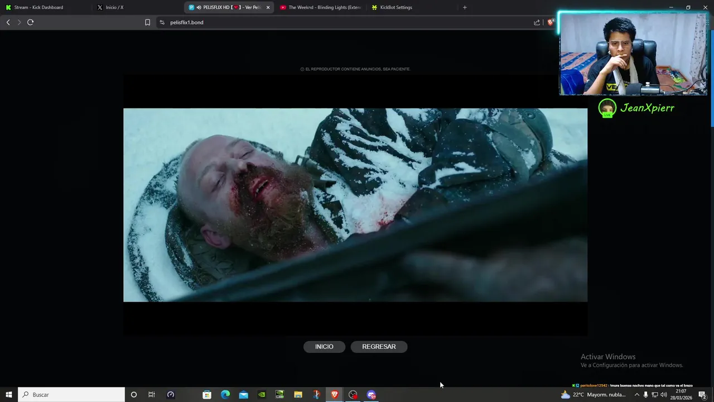This screenshot has width=714, height=402.
Task: Launch Microsoft Edge from taskbar
Action: pos(225,395)
